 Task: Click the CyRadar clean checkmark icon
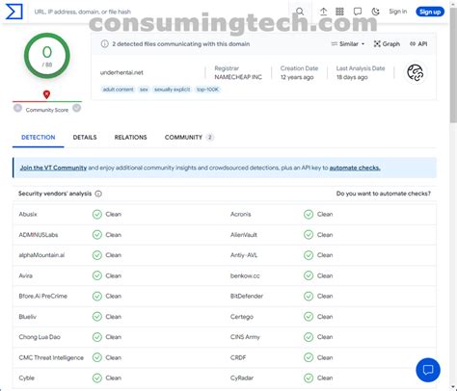(309, 378)
